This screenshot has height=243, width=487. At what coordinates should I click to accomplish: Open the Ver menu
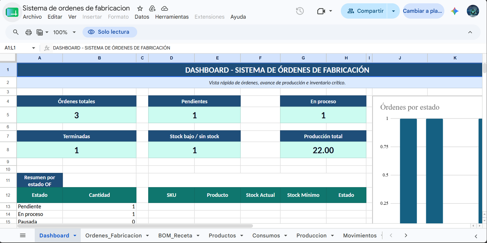[x=72, y=17]
